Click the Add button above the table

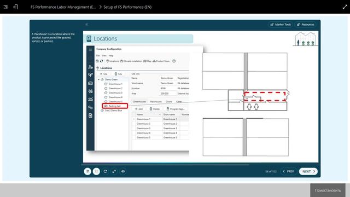(139, 109)
